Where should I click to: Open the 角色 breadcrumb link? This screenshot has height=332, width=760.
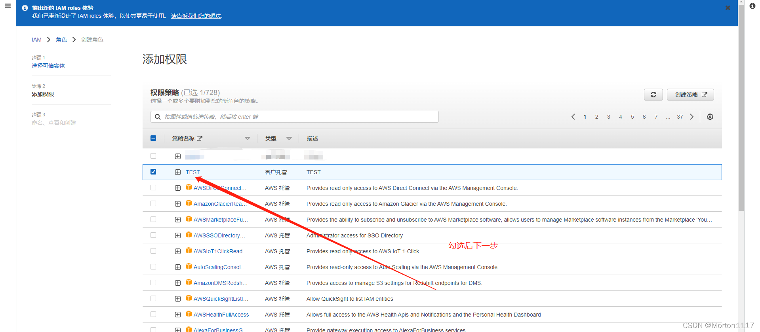[x=61, y=40]
